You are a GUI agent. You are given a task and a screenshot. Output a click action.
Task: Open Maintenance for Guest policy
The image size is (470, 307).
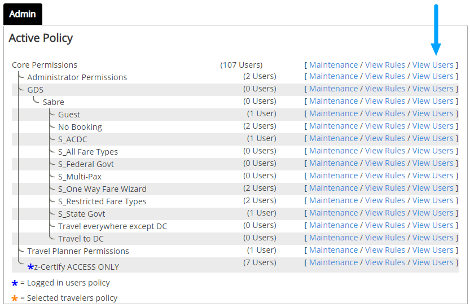(x=333, y=113)
